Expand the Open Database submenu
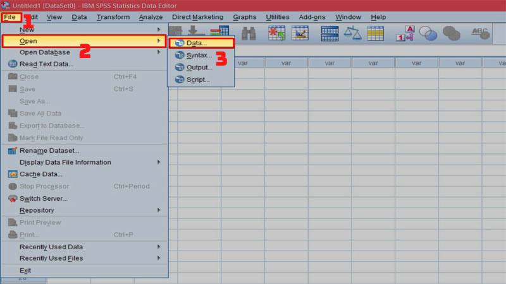Screen dimensions: 506x284 coord(85,52)
